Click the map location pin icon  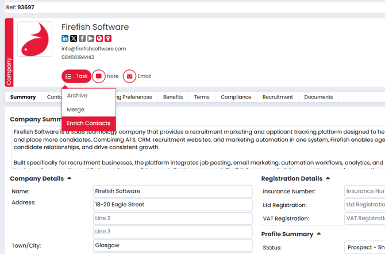108,38
